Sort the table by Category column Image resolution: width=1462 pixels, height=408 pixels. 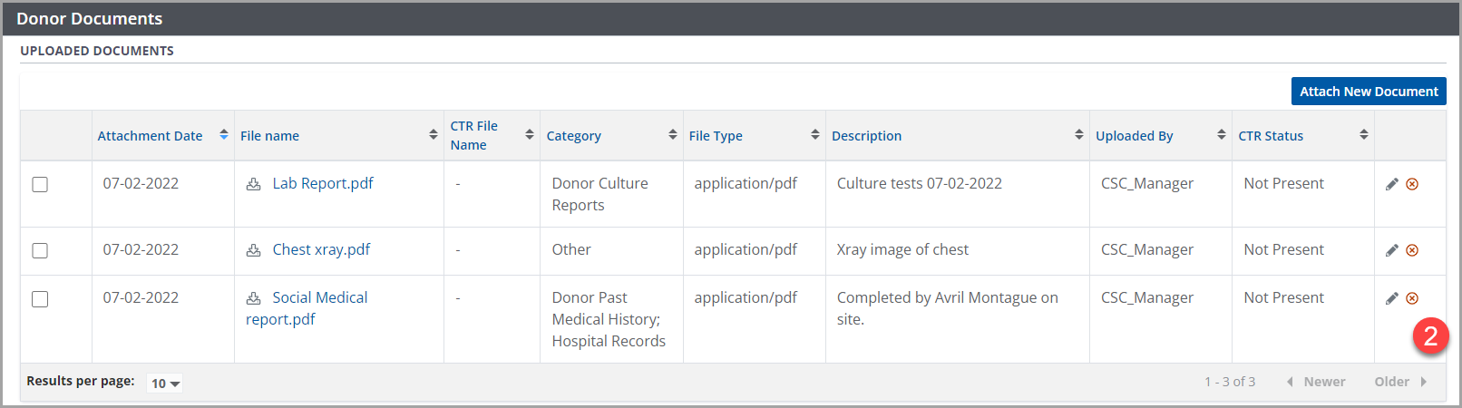(672, 135)
